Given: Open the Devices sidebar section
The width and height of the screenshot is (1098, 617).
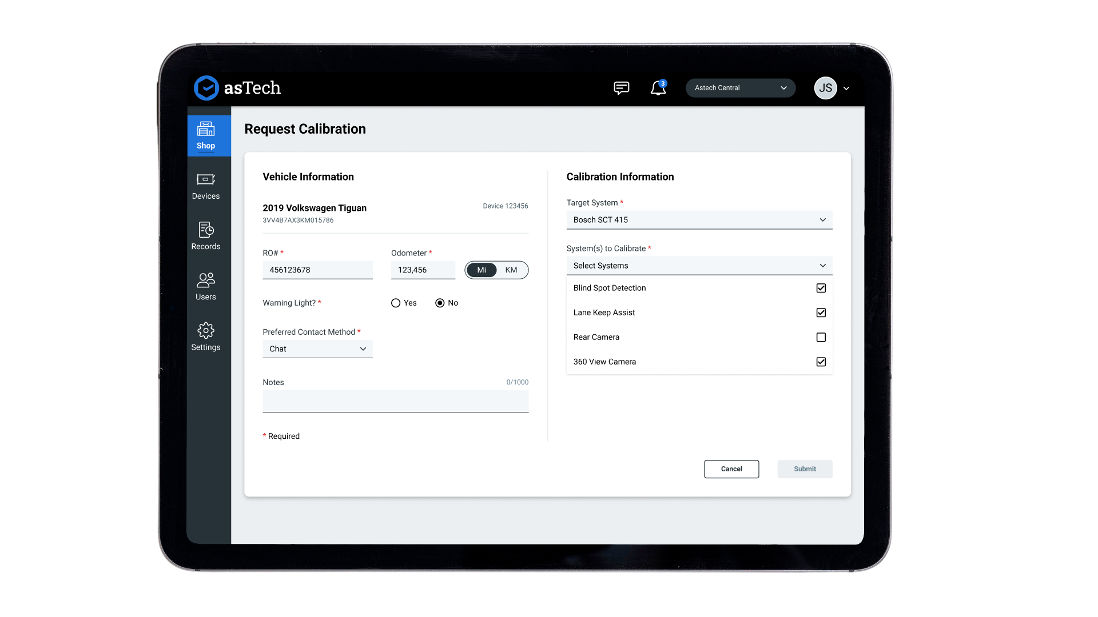Looking at the screenshot, I should 206,186.
